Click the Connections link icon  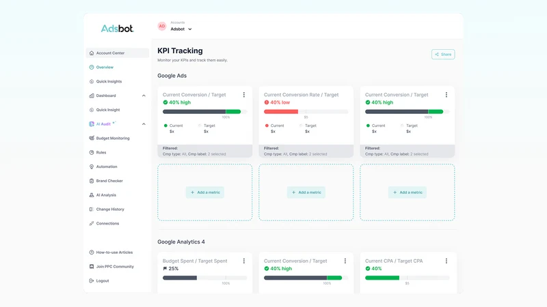coord(92,224)
